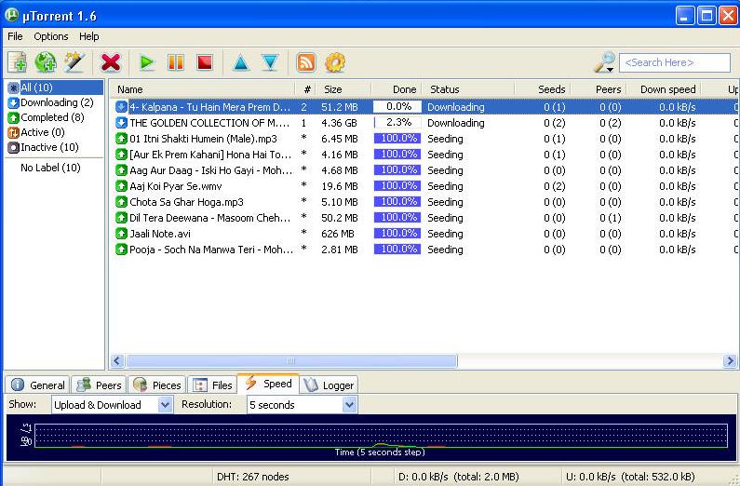Sort by the Peers column header
The image size is (740, 486).
click(599, 89)
